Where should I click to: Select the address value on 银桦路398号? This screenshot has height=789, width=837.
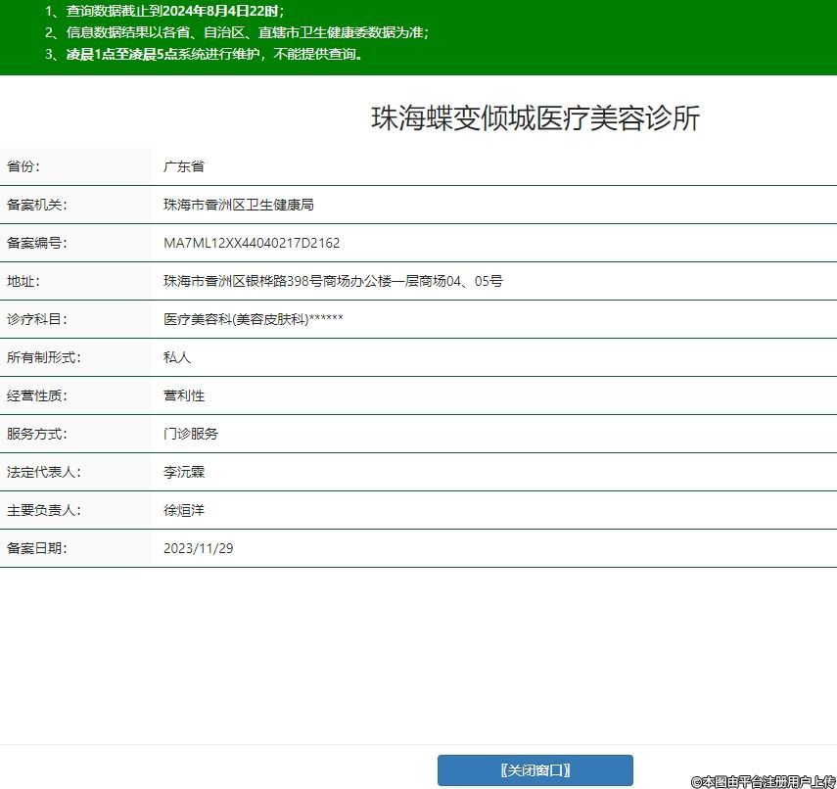point(333,281)
